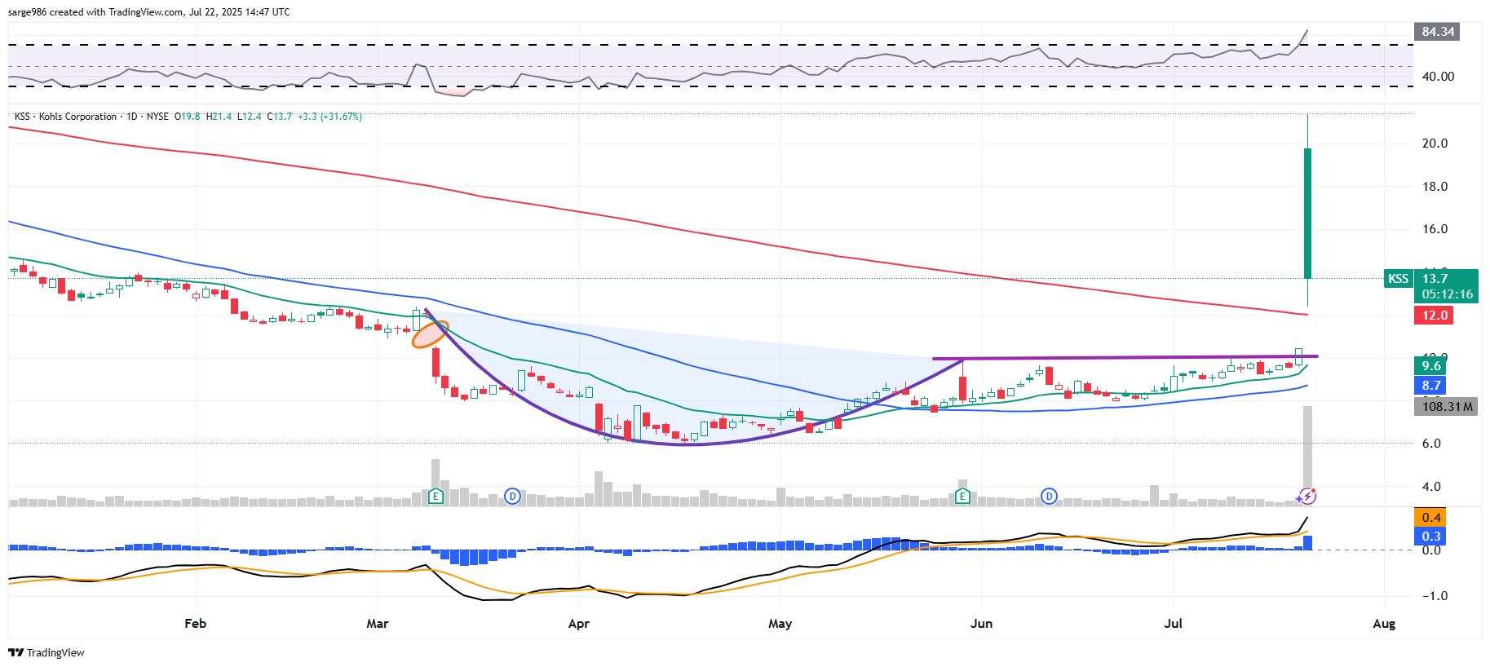Click the green KSS symbol tag
This screenshot has height=667, width=1490.
point(1398,279)
